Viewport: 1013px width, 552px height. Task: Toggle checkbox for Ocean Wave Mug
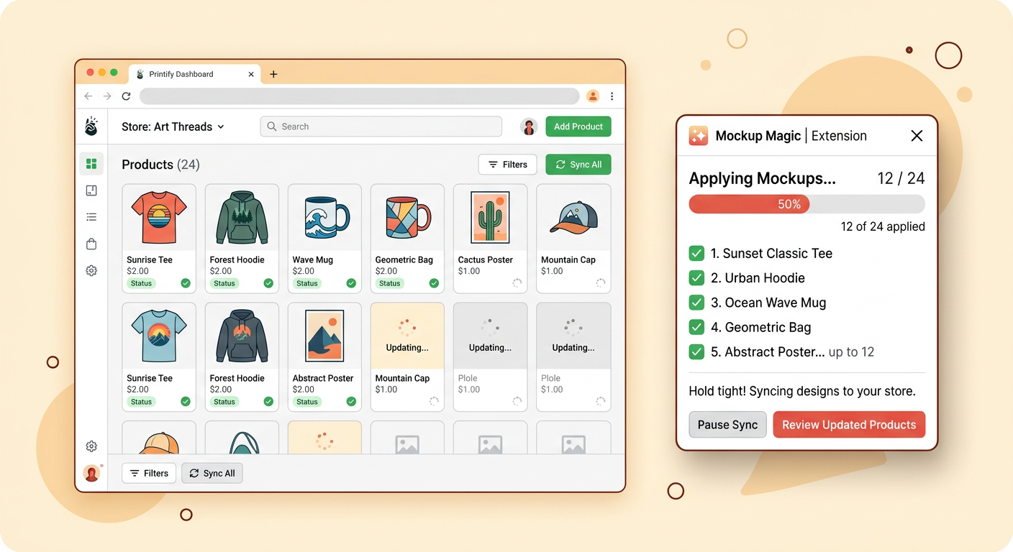696,303
